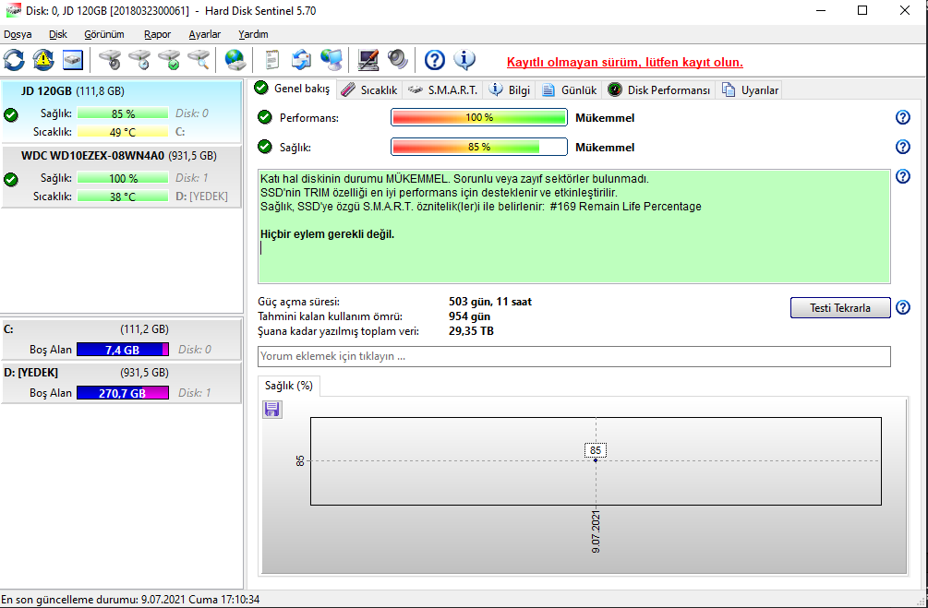Open the Disk menu
The image size is (928, 608).
(x=58, y=34)
